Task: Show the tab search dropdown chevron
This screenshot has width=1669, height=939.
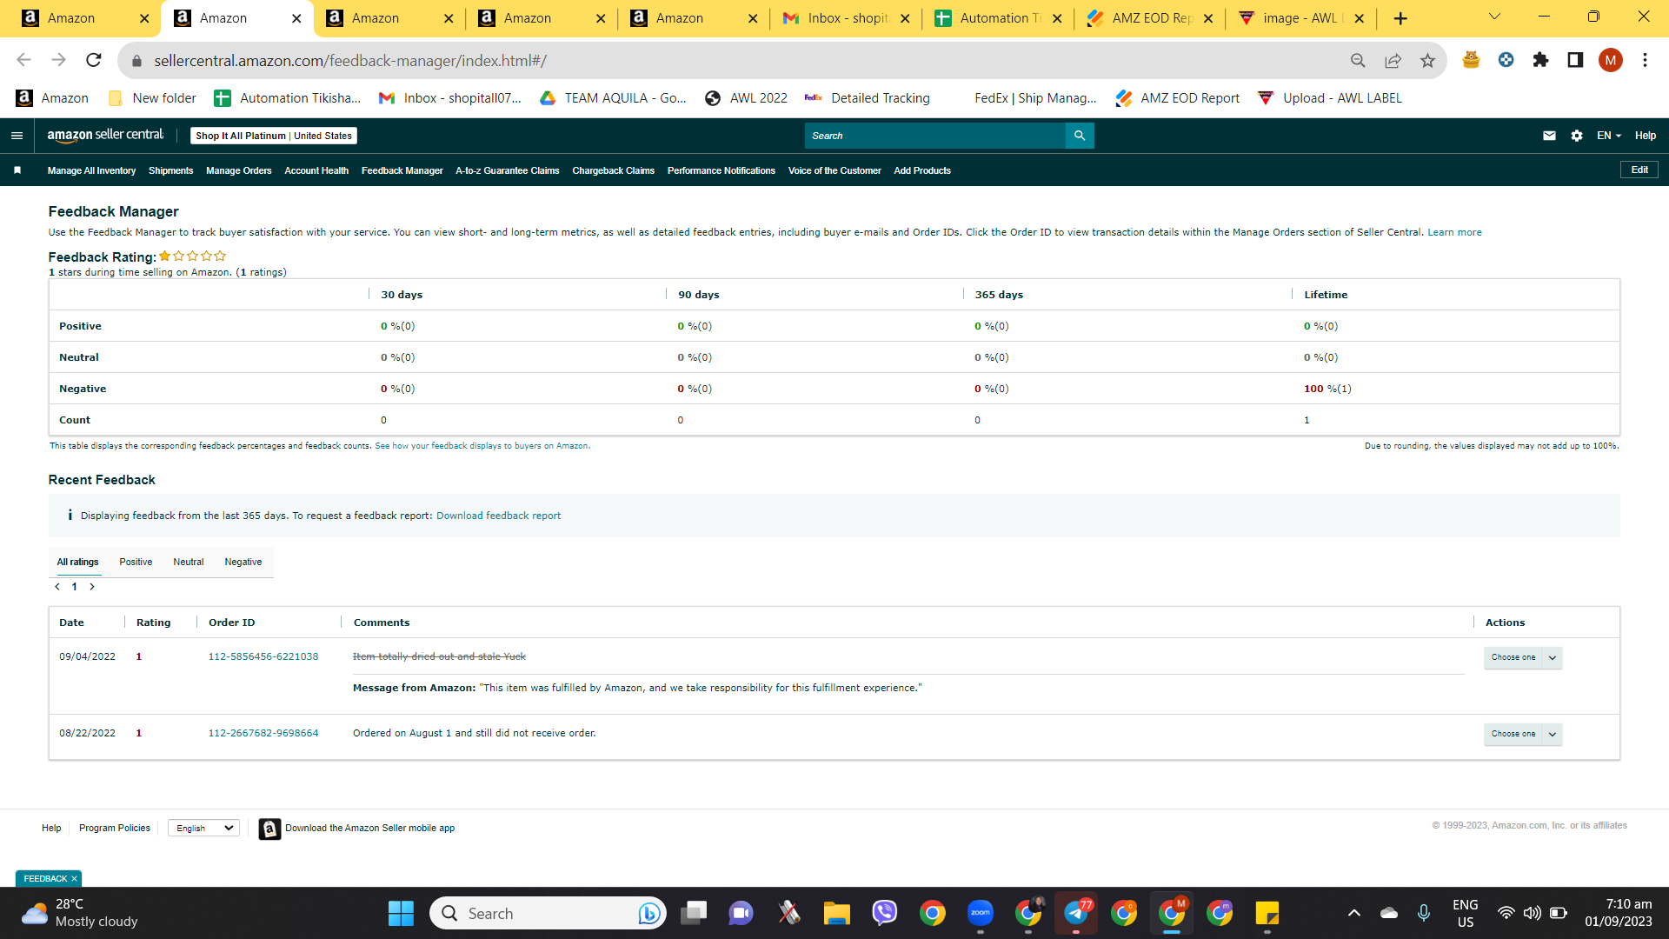Action: tap(1495, 17)
